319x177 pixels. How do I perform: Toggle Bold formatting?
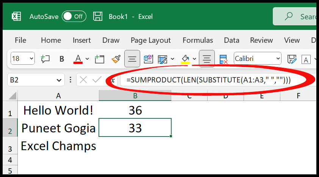click(62, 59)
